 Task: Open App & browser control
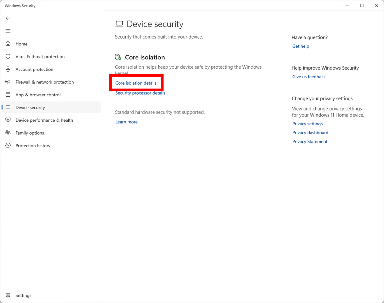[51, 95]
